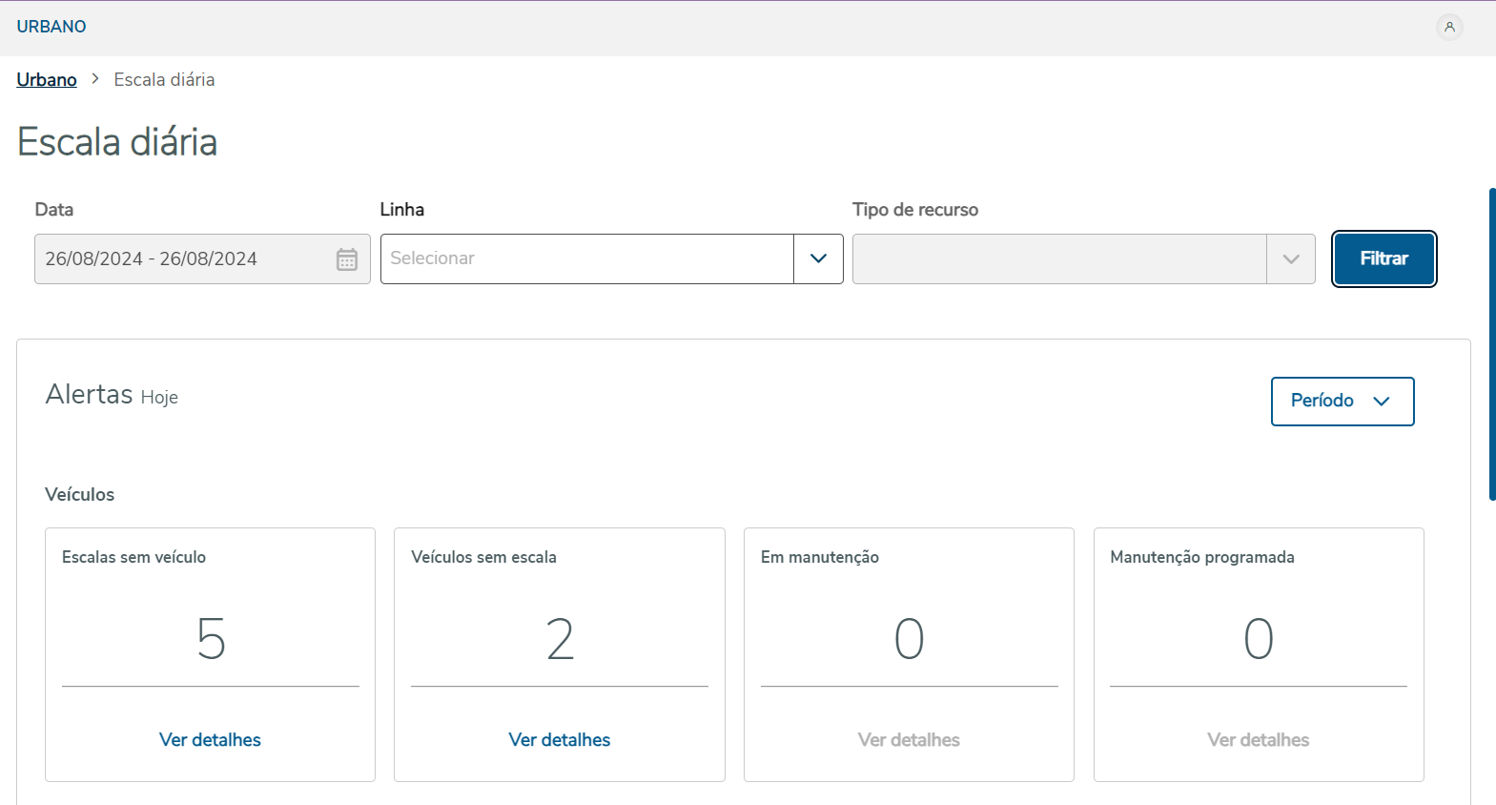Click Ver detalhes under Em manutenção
The width and height of the screenshot is (1496, 805).
[x=909, y=740]
